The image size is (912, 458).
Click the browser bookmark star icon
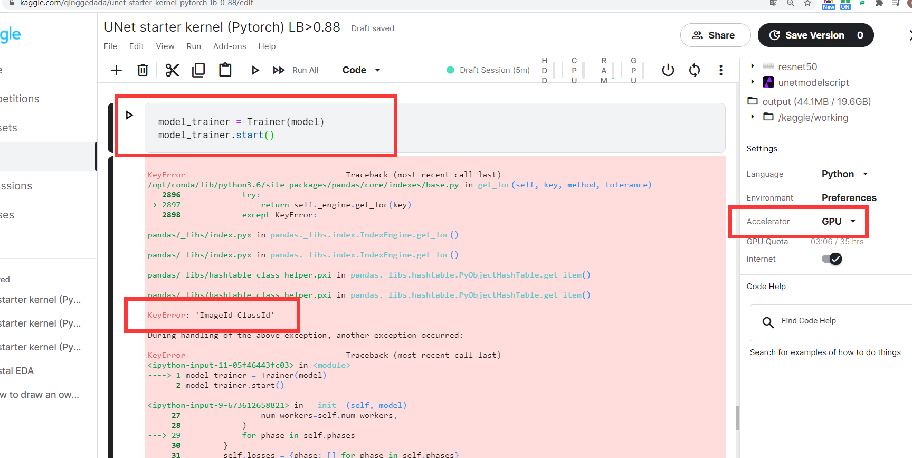coord(807,3)
